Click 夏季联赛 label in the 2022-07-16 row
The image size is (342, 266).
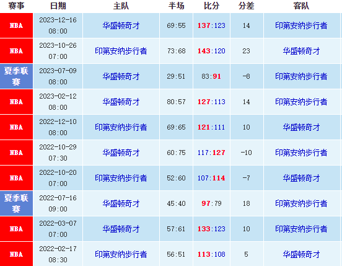click(16, 203)
